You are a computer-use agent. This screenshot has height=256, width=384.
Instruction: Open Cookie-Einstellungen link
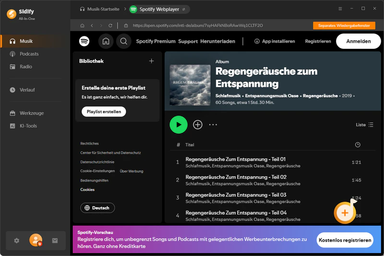[x=97, y=171]
